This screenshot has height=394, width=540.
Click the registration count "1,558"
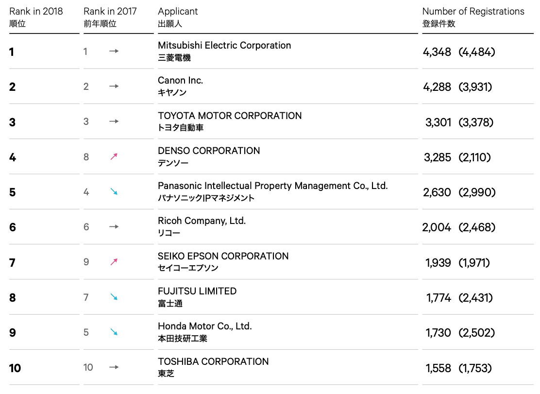click(x=439, y=368)
